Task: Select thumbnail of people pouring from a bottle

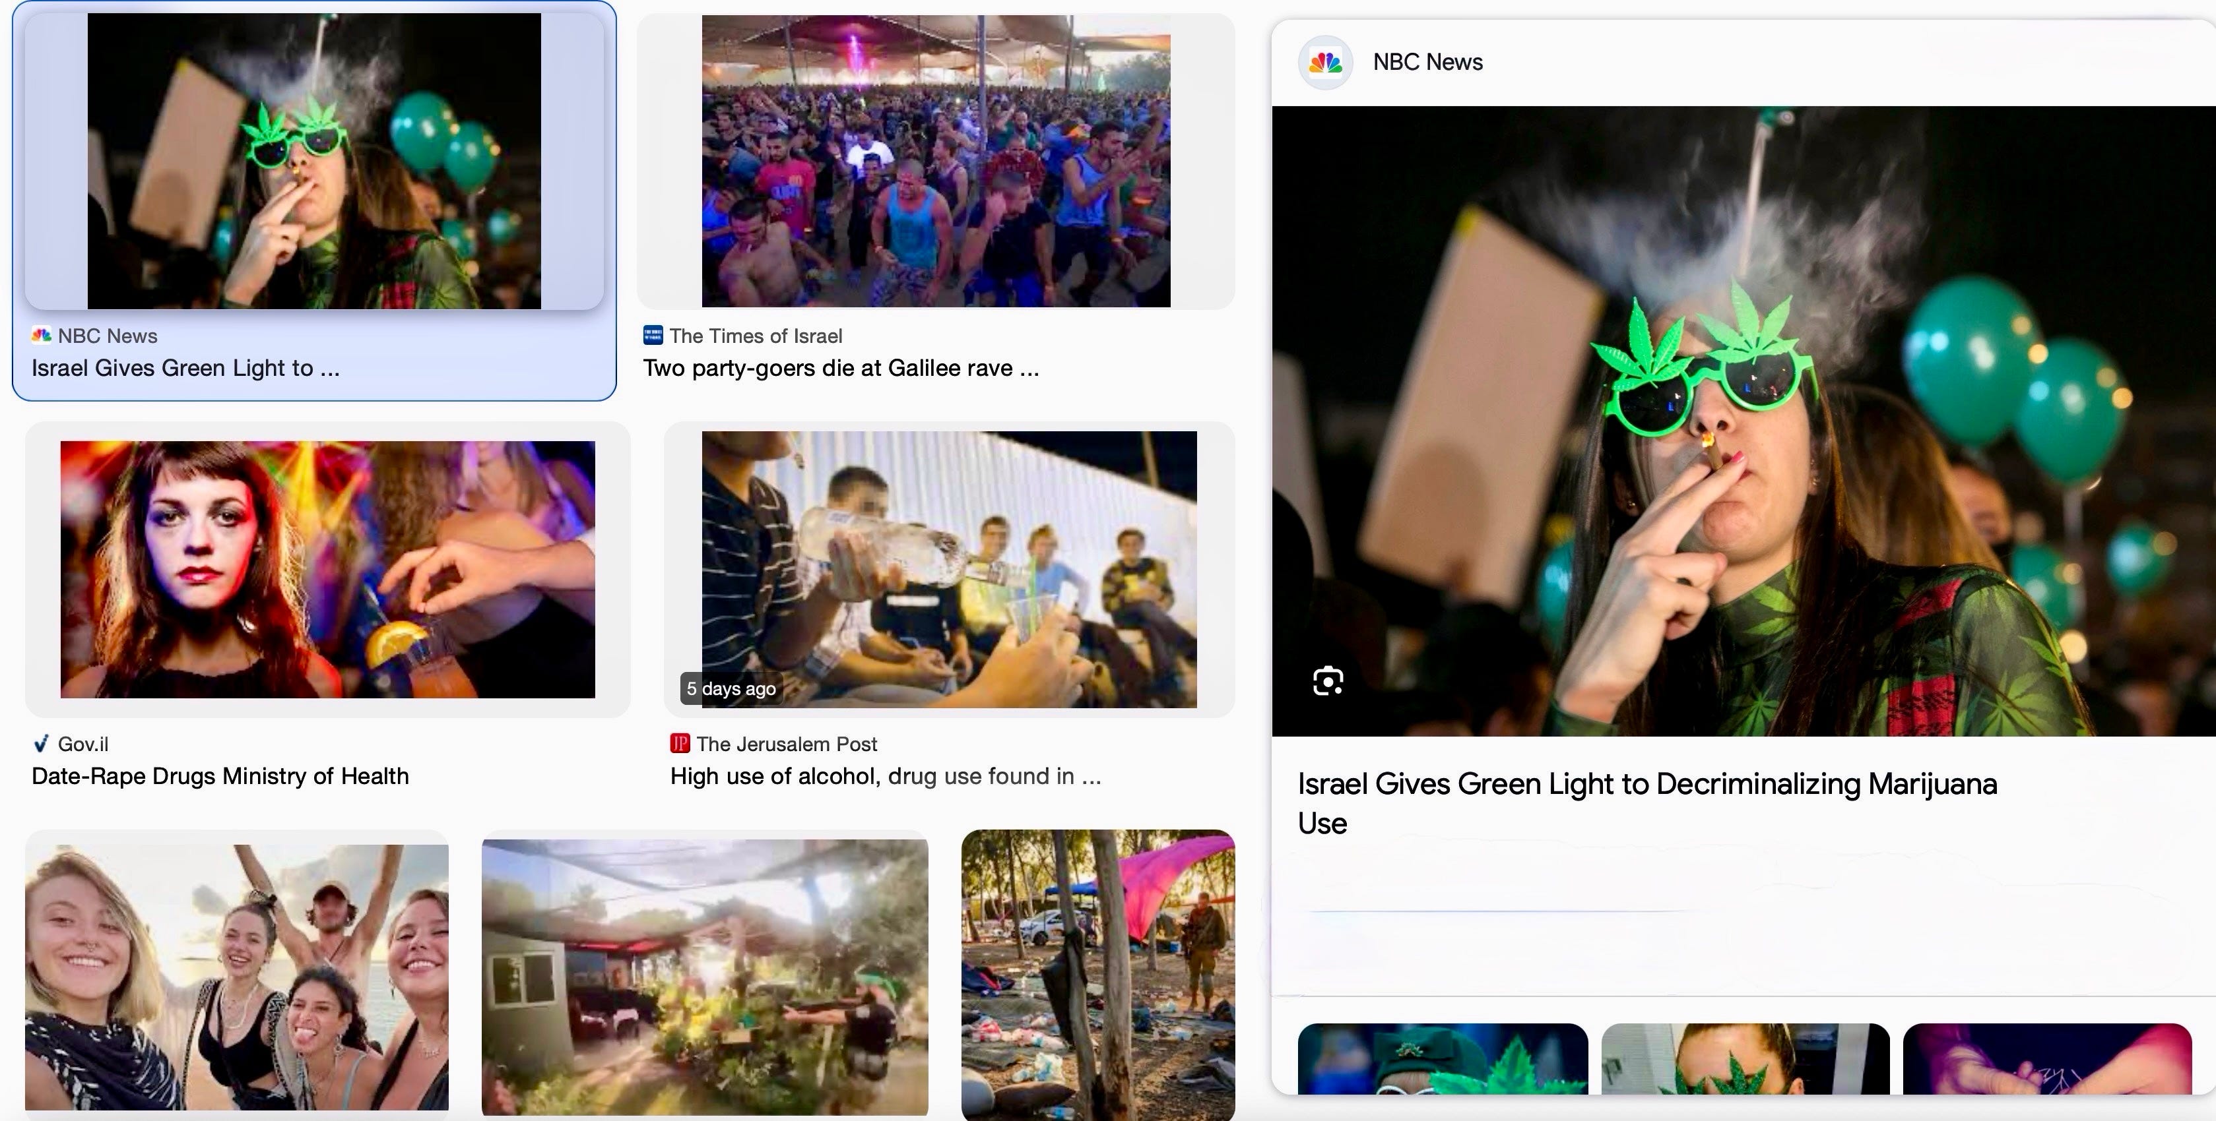Action: [949, 569]
